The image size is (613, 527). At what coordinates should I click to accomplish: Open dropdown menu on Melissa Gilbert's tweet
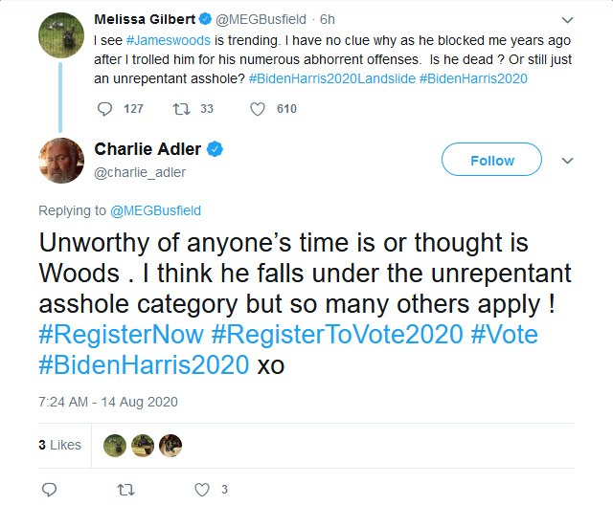(x=567, y=19)
